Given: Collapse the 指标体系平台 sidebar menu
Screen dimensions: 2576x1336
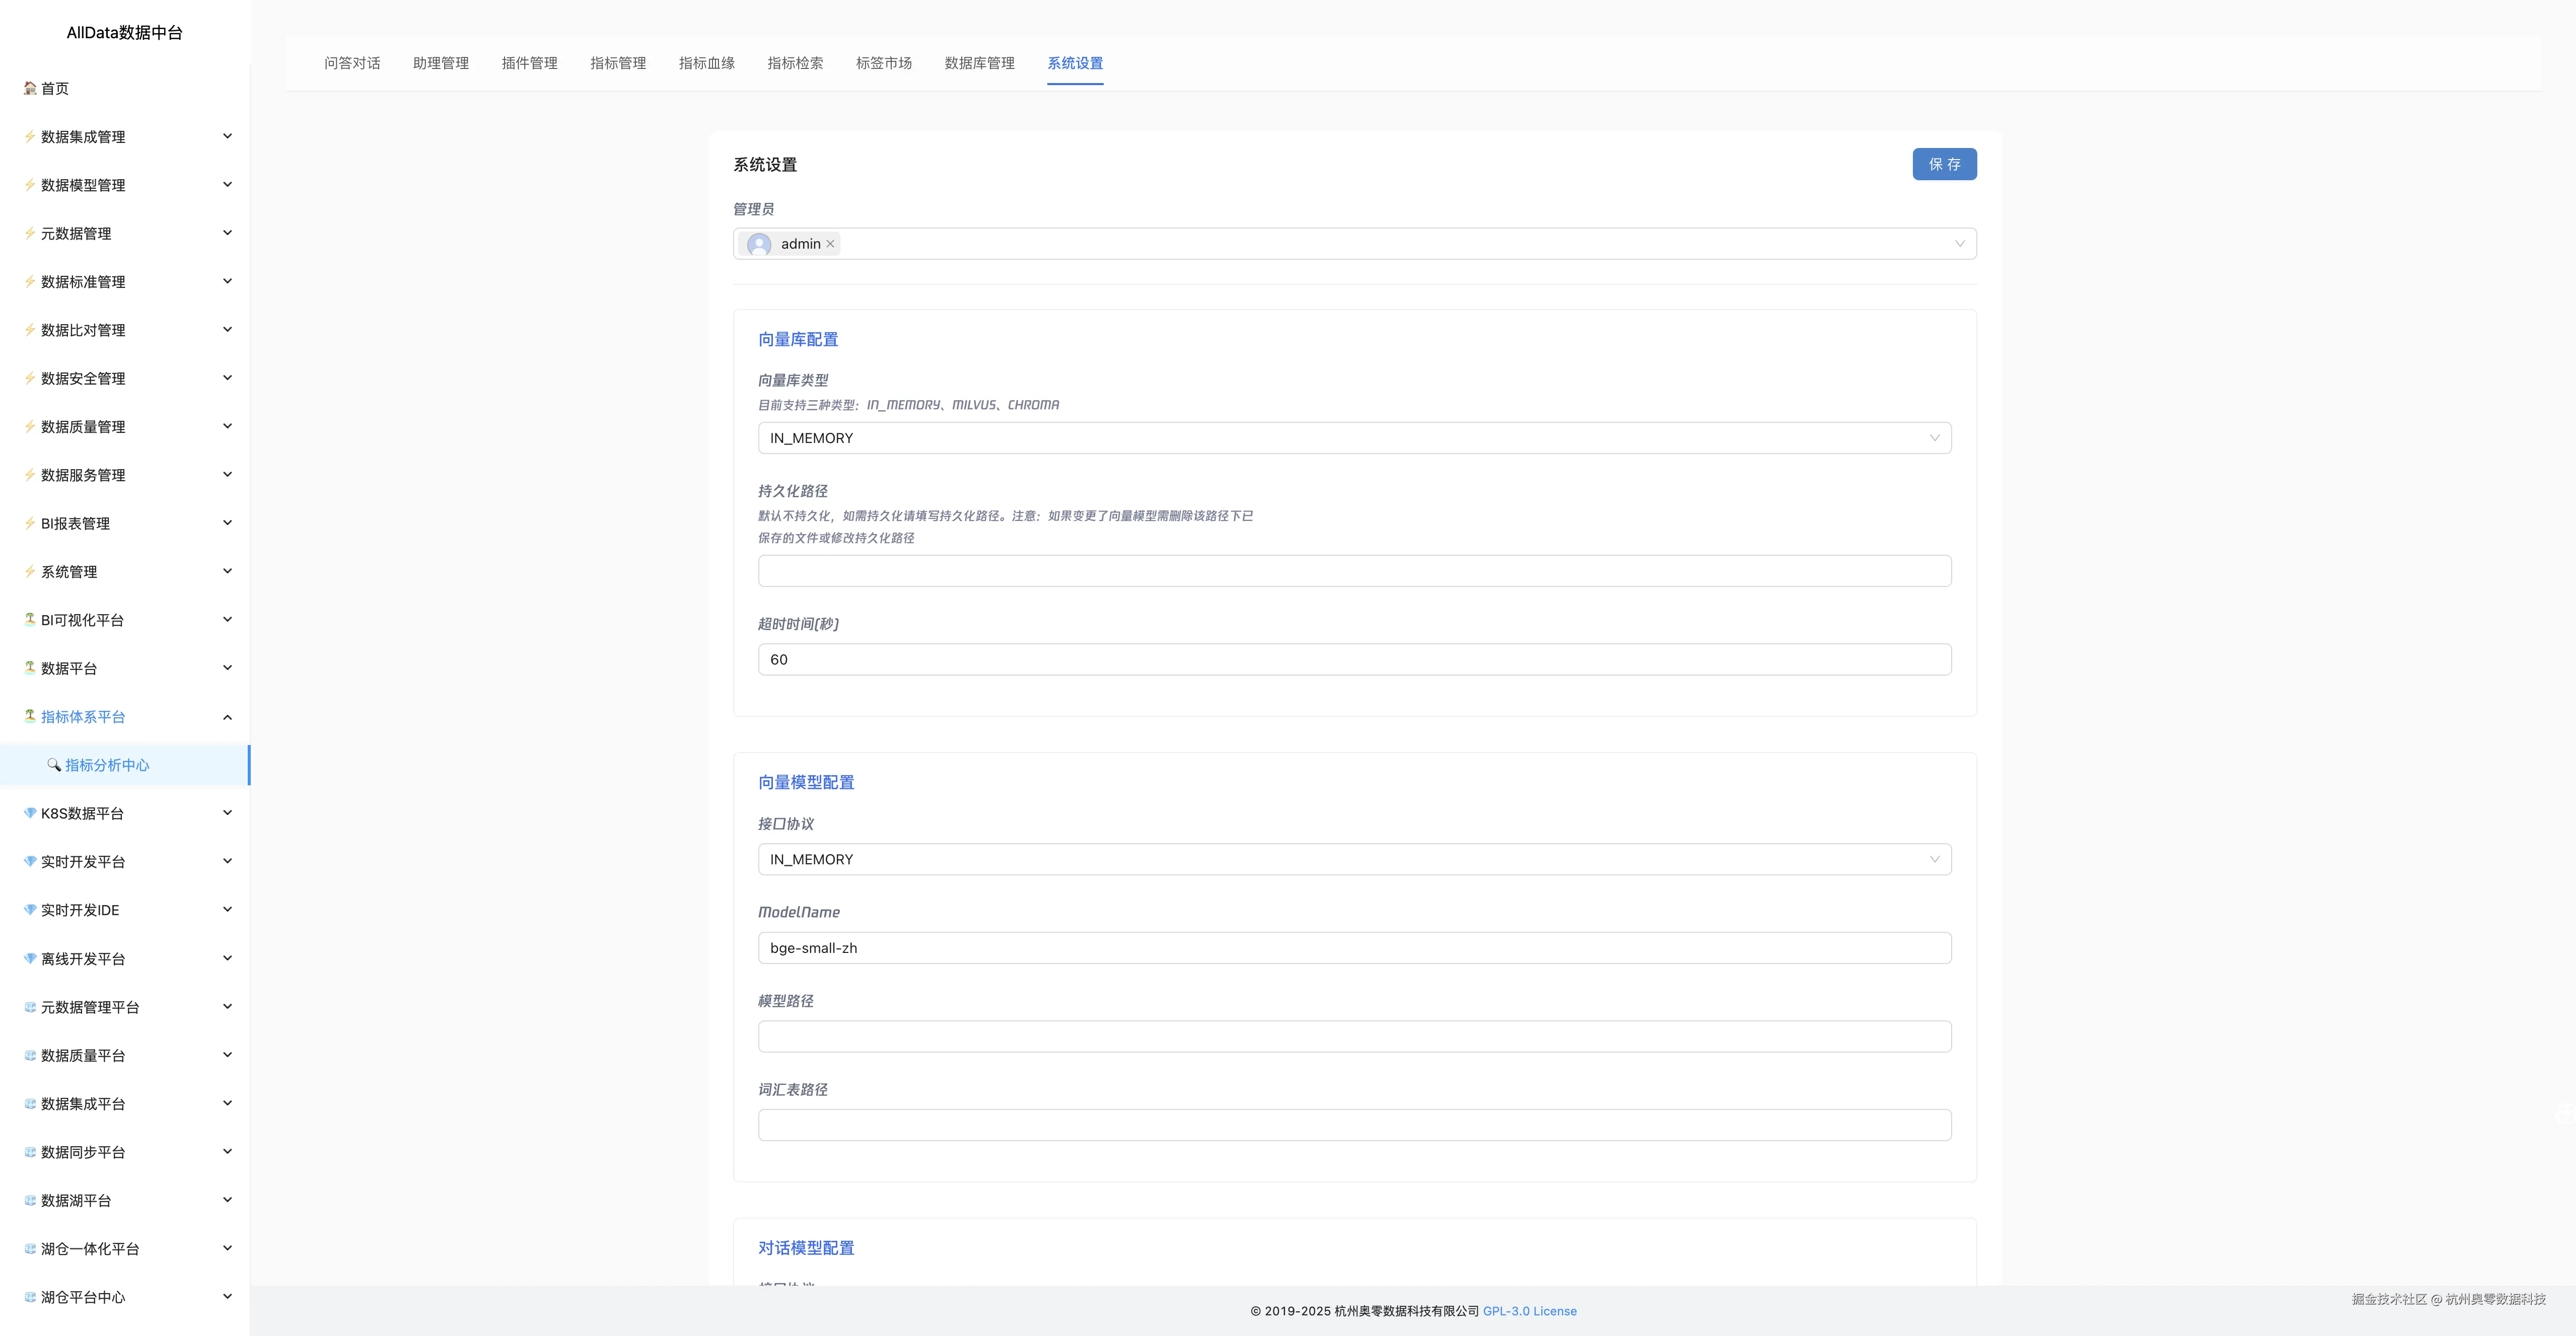Looking at the screenshot, I should point(227,717).
